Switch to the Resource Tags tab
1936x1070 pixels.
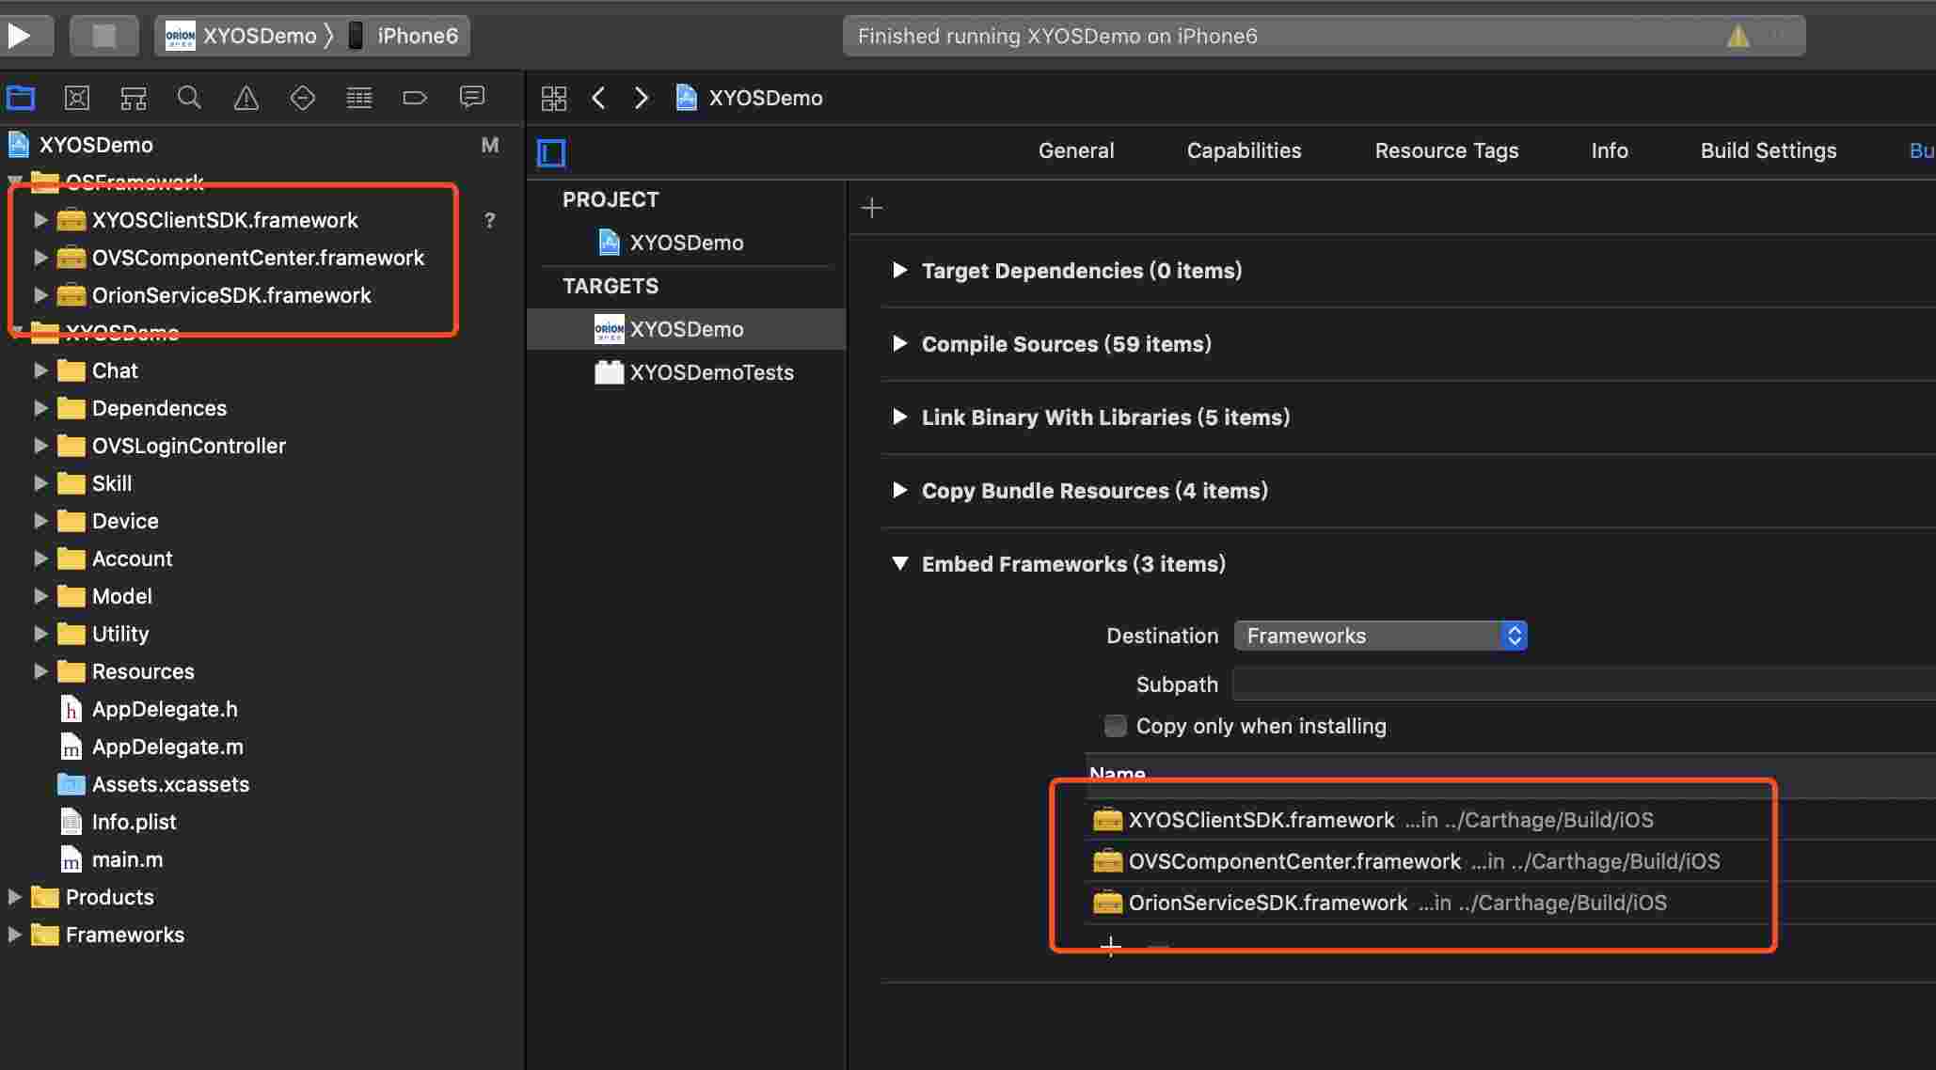tap(1447, 150)
